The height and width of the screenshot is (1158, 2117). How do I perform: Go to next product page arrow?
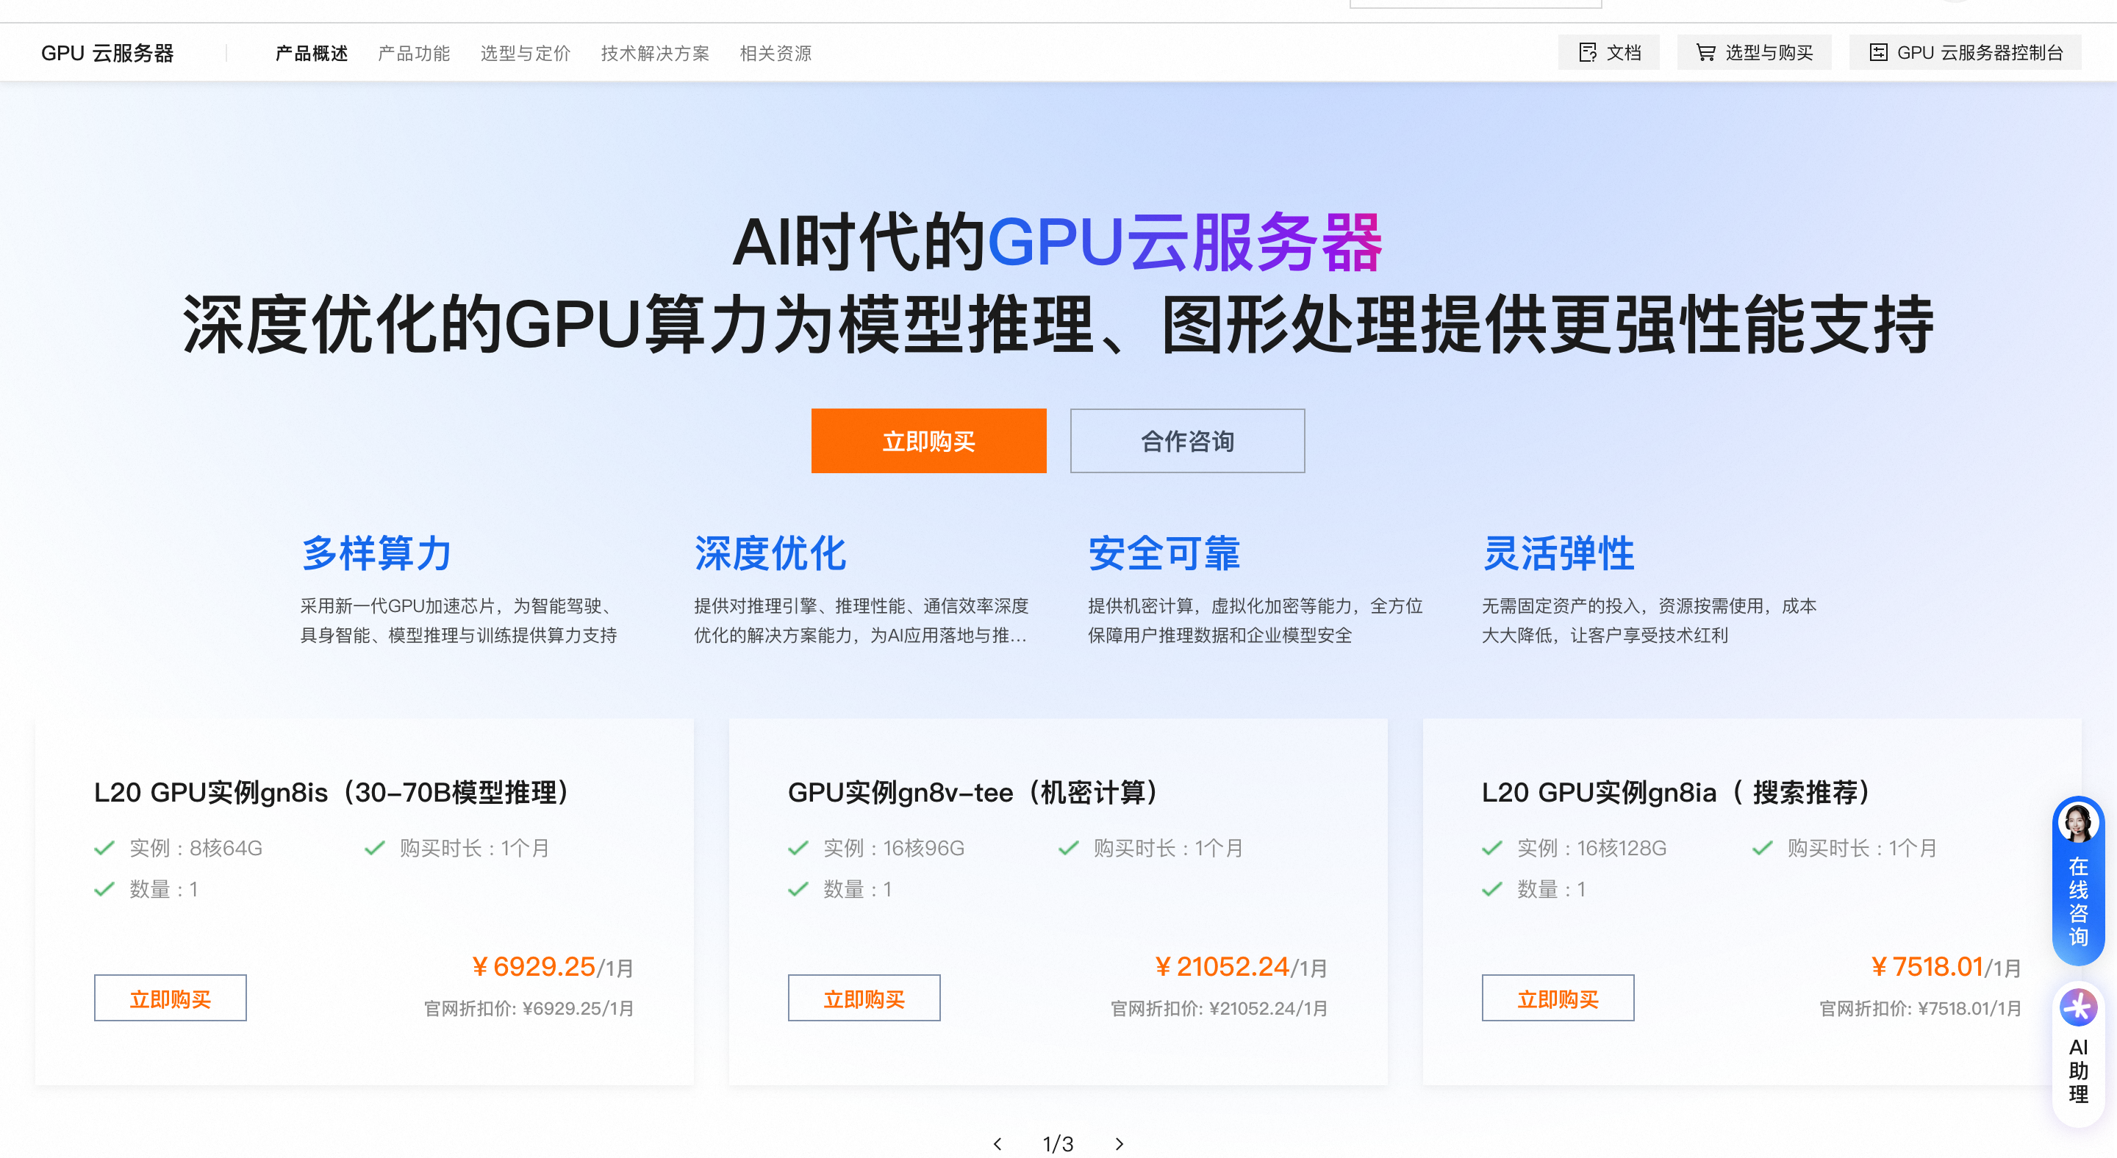(x=1120, y=1143)
